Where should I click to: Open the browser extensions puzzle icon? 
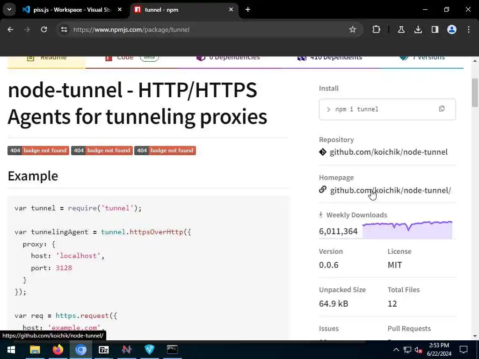[377, 29]
